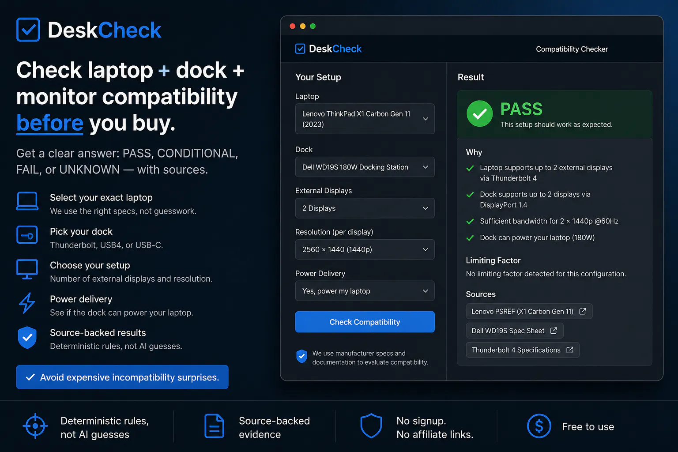Click the green PASS checkmark circle

(480, 113)
